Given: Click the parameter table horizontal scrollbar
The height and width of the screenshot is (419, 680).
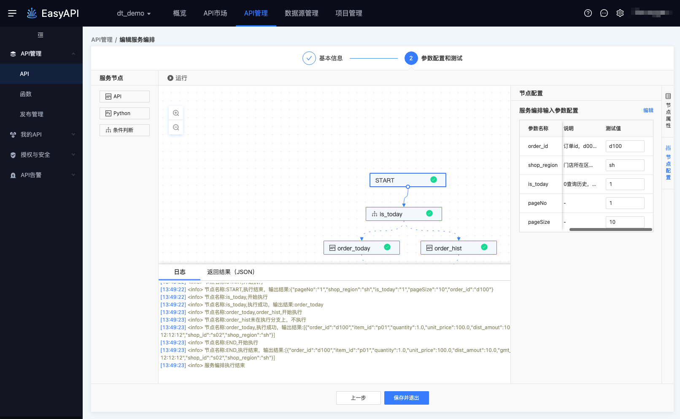Looking at the screenshot, I should click(x=611, y=230).
